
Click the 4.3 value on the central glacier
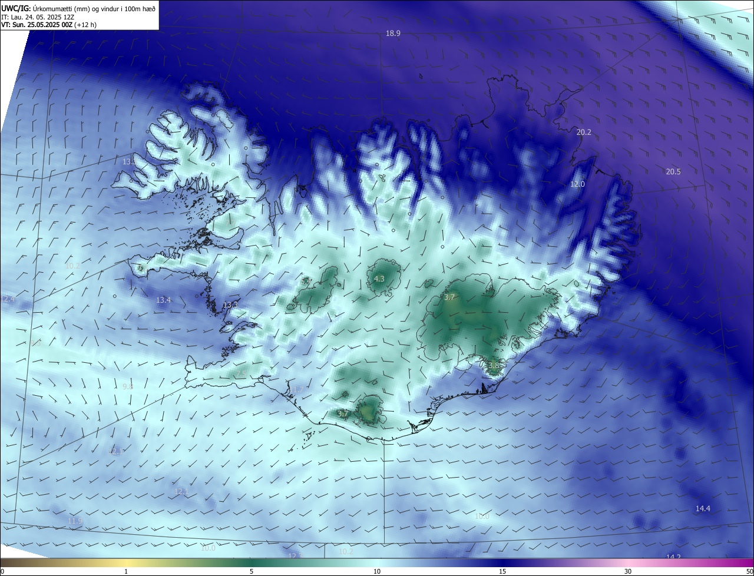379,279
